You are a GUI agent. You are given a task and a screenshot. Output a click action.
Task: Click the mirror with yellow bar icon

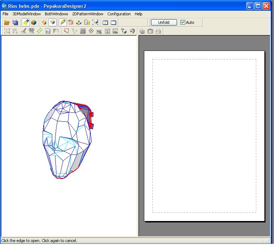87,22
